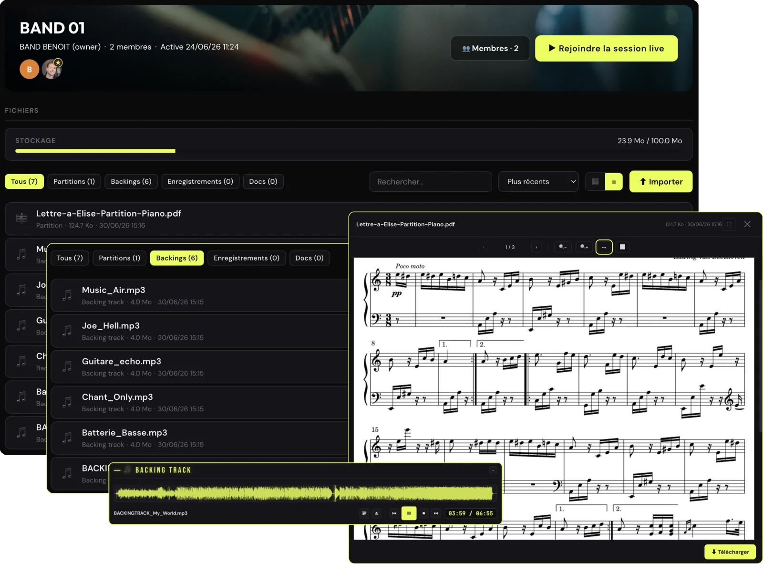763x564 pixels.
Task: Select Enregistrements (0) in overlay panel
Action: click(x=247, y=258)
